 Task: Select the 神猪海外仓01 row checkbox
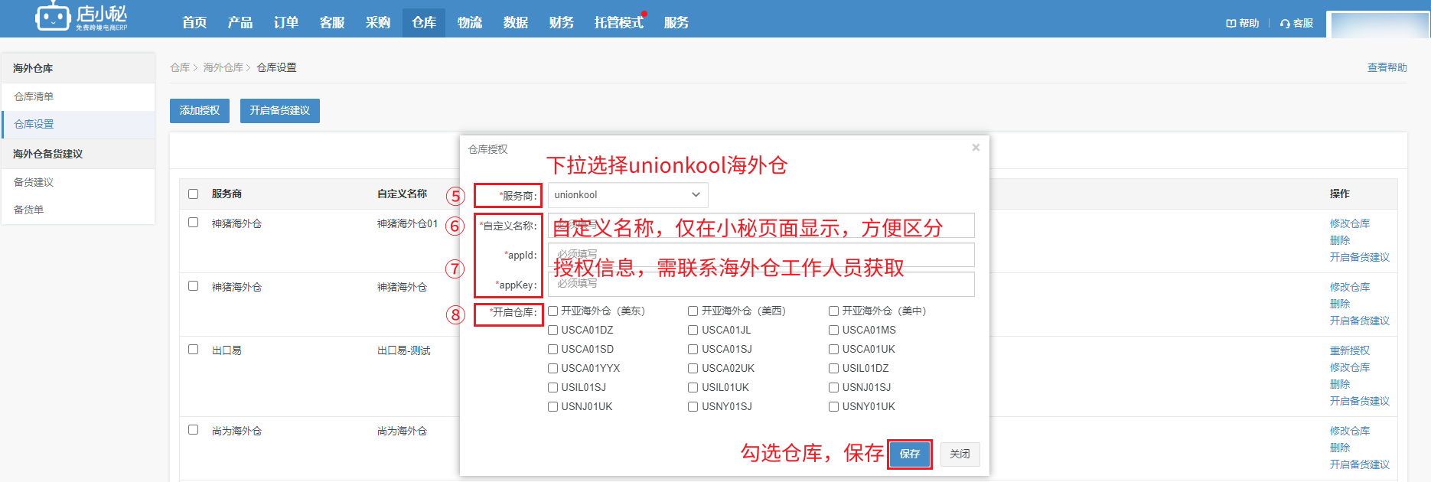point(193,223)
